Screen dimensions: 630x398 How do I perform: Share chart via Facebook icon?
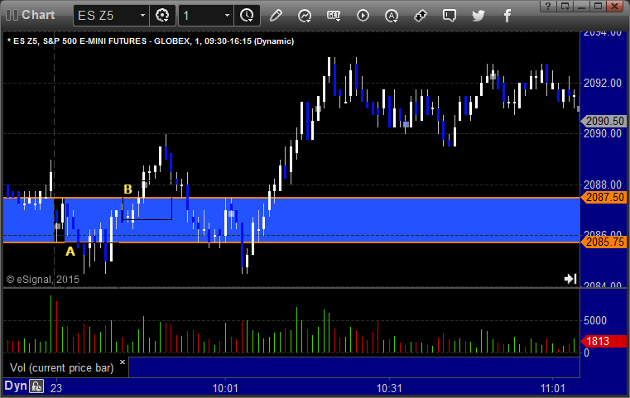point(507,16)
